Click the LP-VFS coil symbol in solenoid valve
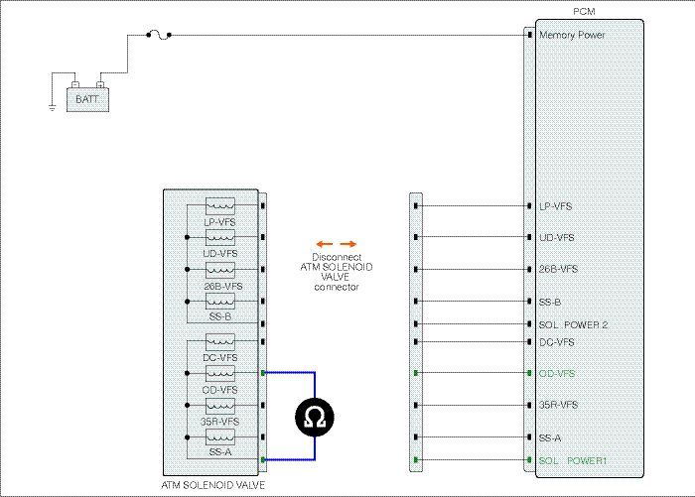Screen dimensions: 695x497 coord(220,206)
